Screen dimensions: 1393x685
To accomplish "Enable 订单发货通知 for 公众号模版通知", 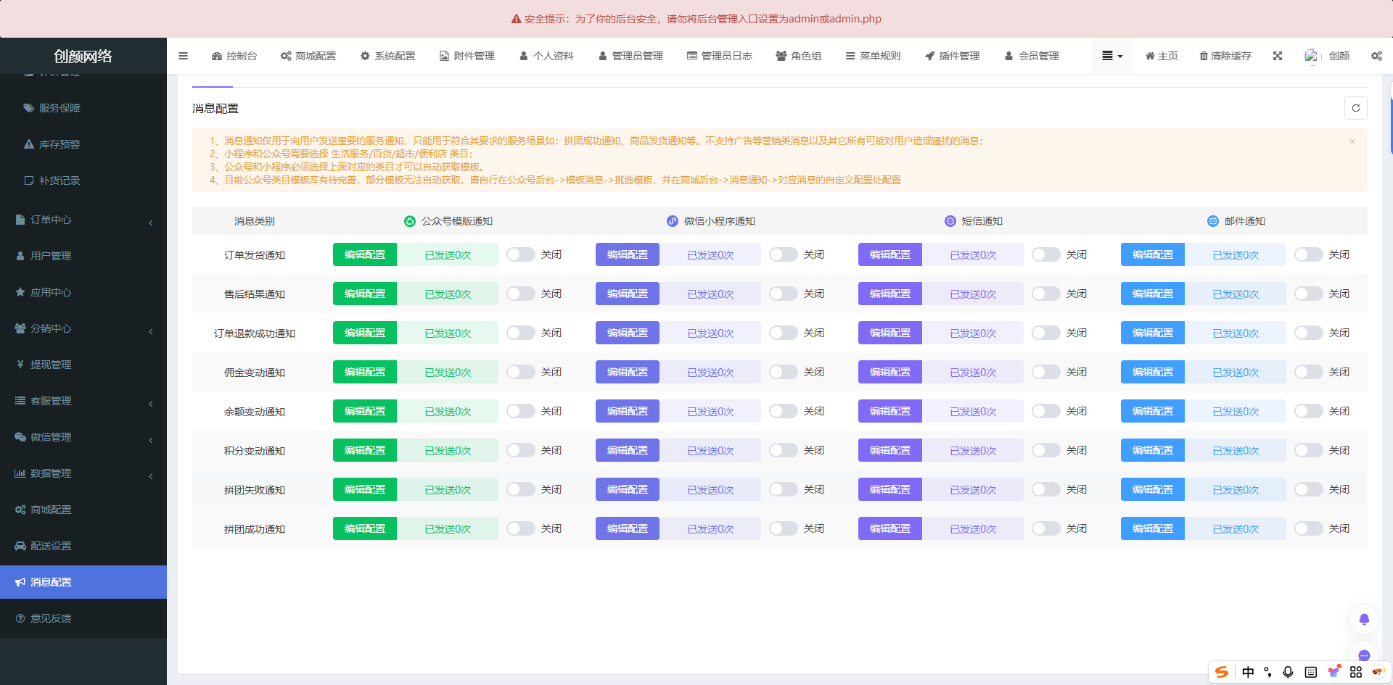I will pos(520,254).
